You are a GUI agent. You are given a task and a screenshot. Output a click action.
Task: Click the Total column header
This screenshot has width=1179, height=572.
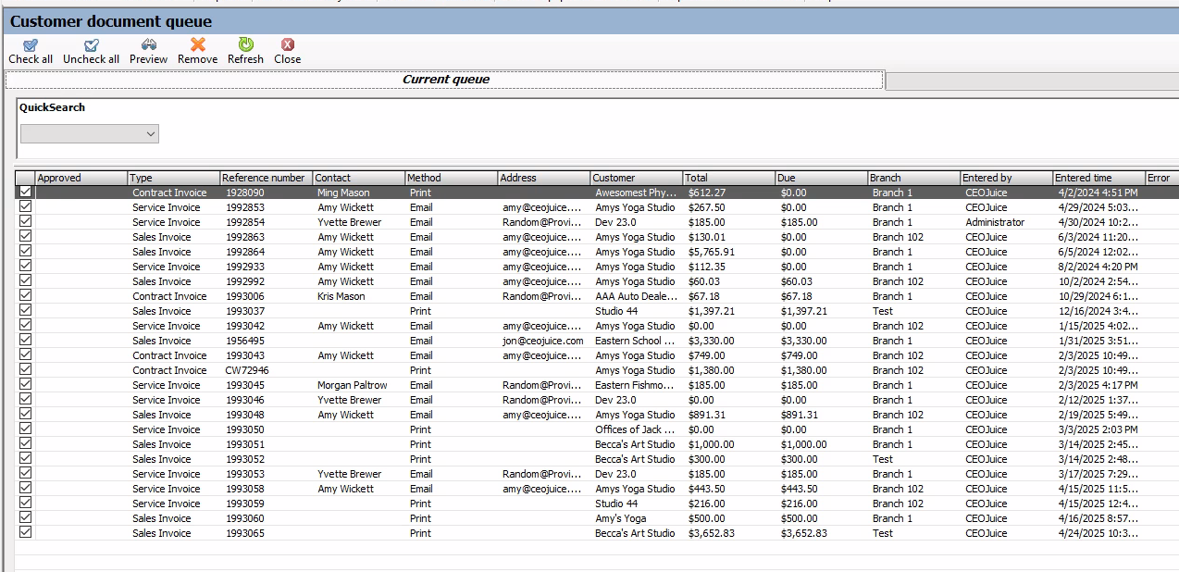(x=729, y=178)
